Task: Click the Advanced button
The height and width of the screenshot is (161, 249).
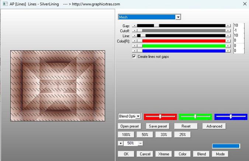Action: pyautogui.click(x=214, y=126)
